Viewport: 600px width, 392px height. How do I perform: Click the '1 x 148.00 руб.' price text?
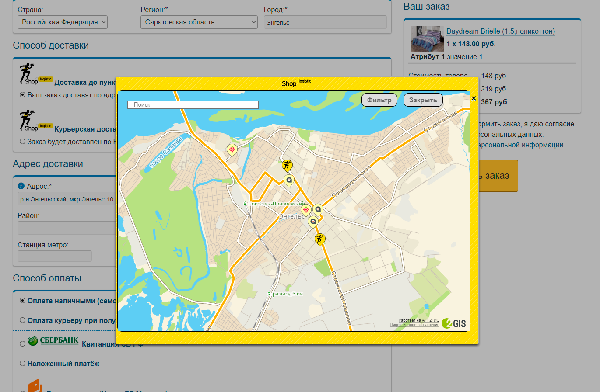click(471, 44)
